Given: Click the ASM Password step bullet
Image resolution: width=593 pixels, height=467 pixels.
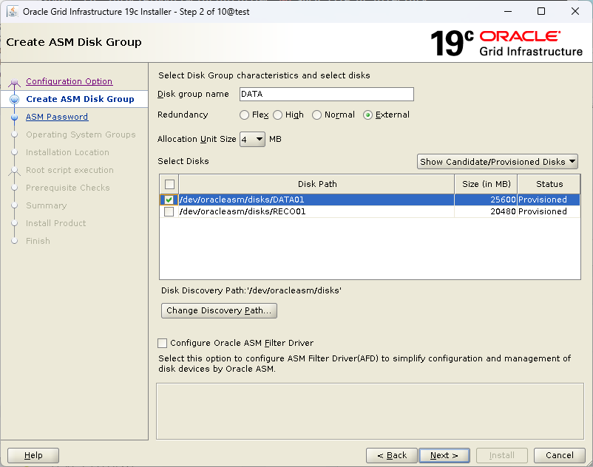Looking at the screenshot, I should point(14,117).
